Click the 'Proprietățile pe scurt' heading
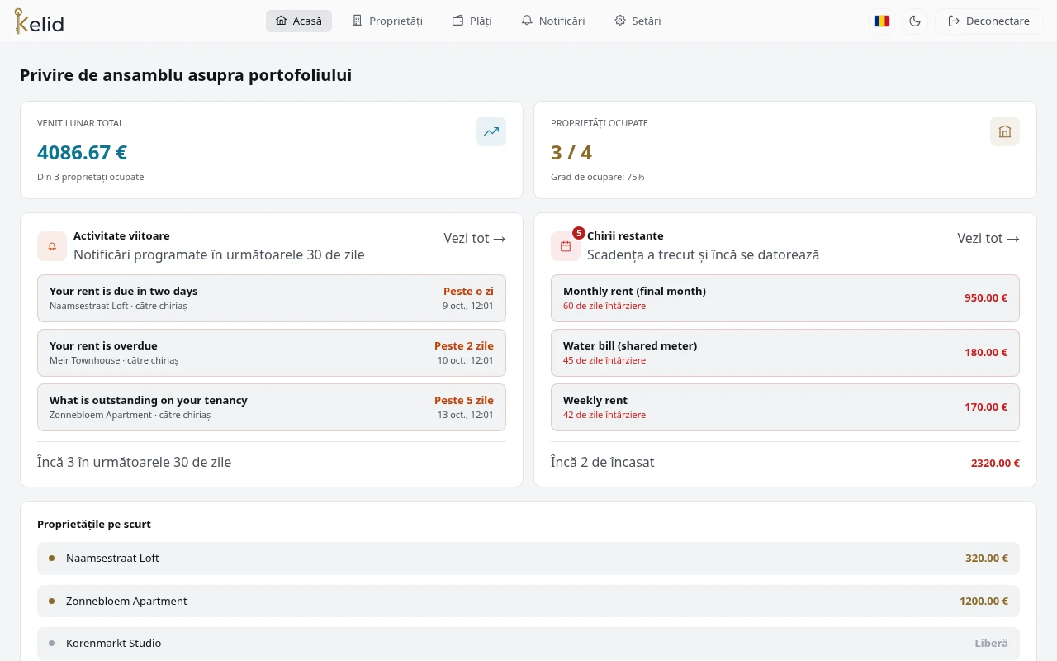This screenshot has width=1057, height=661. point(94,525)
